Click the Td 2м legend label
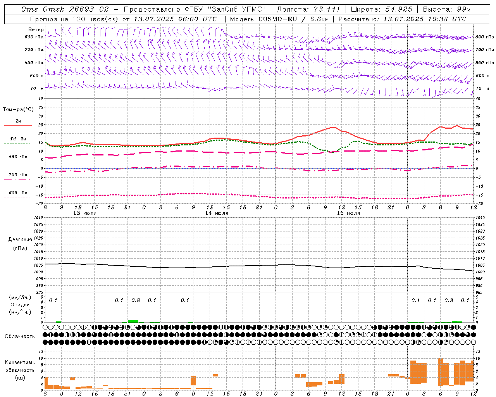Viewport: 496px width, 397px height. [x=18, y=139]
